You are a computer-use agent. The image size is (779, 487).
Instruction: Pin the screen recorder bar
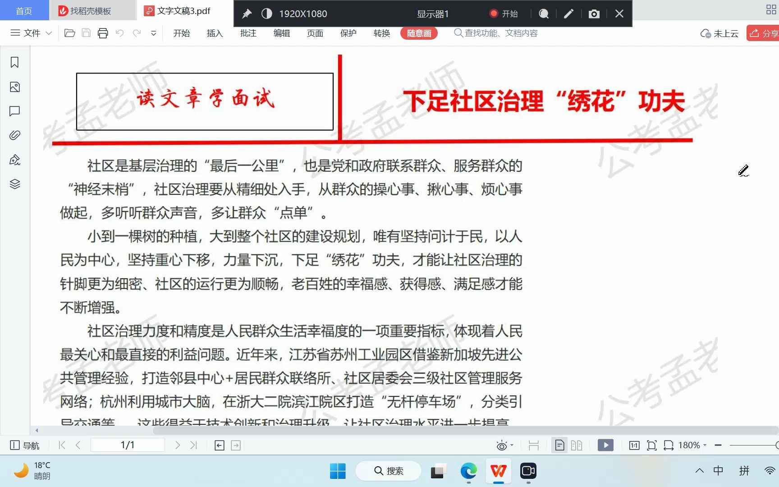(x=247, y=14)
